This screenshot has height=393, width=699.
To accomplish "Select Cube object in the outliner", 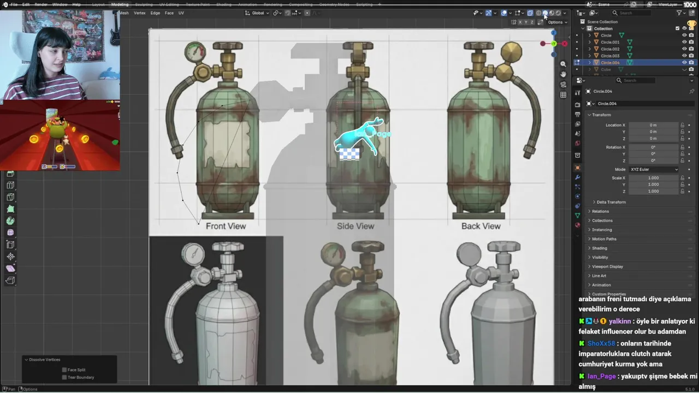I will pos(606,69).
